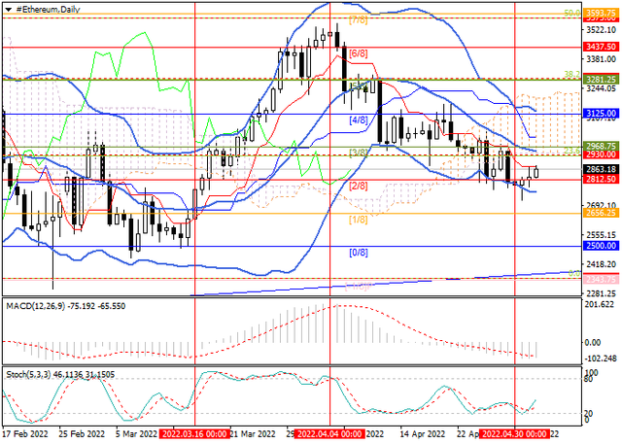Select the 3593.75 orange price label
Viewport: 622px width, 444px height.
pyautogui.click(x=601, y=13)
